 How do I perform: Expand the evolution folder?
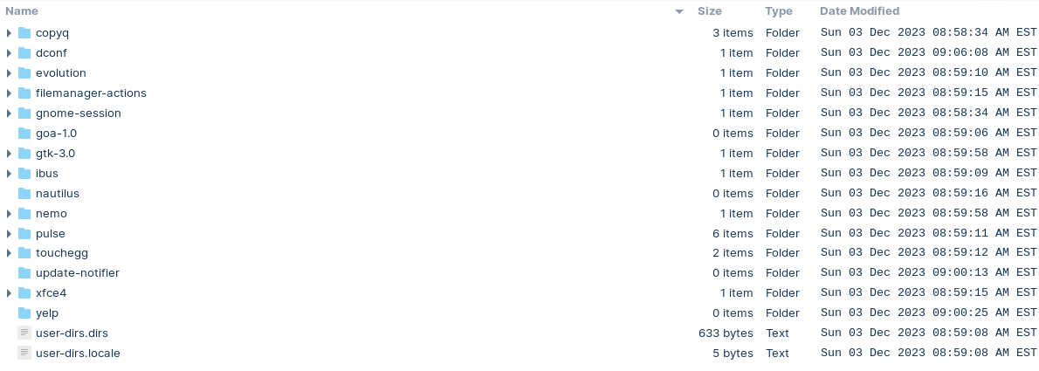(9, 72)
